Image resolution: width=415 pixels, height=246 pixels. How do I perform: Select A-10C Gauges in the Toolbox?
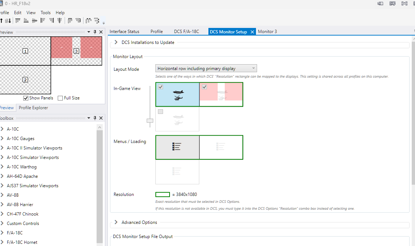tap(21, 138)
